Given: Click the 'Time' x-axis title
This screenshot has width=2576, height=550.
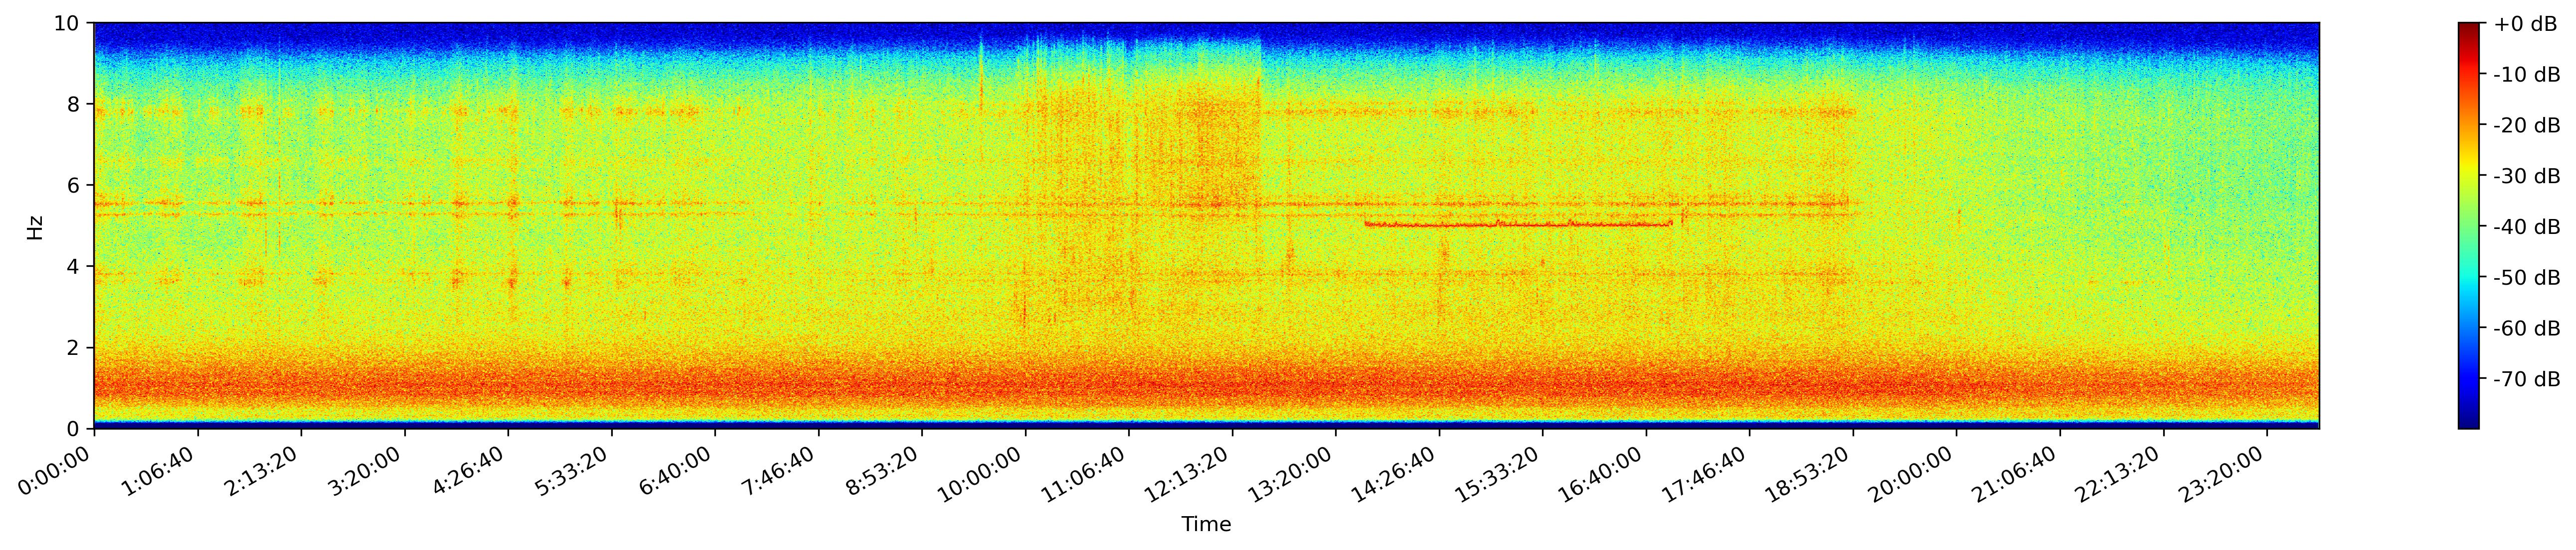Looking at the screenshot, I should click(1206, 525).
